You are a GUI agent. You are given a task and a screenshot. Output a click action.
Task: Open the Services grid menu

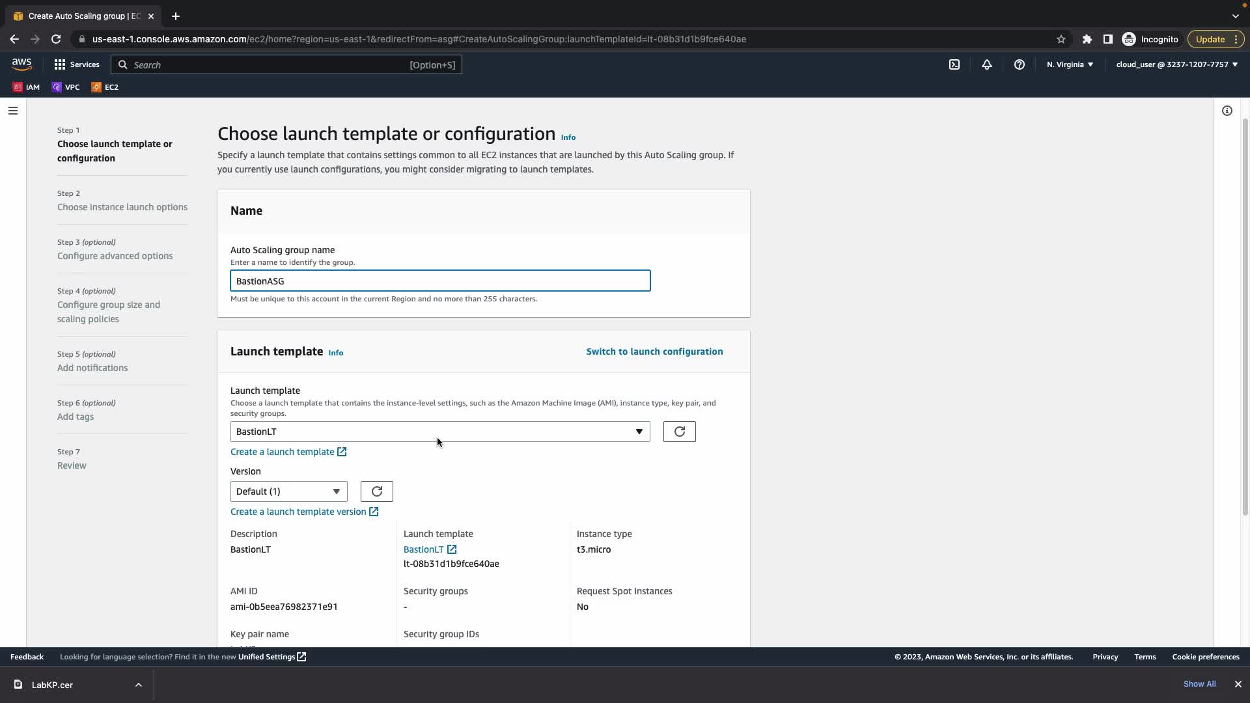(x=77, y=64)
